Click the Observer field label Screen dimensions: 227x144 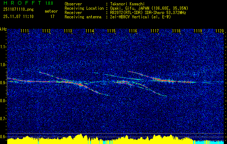coord(73,4)
